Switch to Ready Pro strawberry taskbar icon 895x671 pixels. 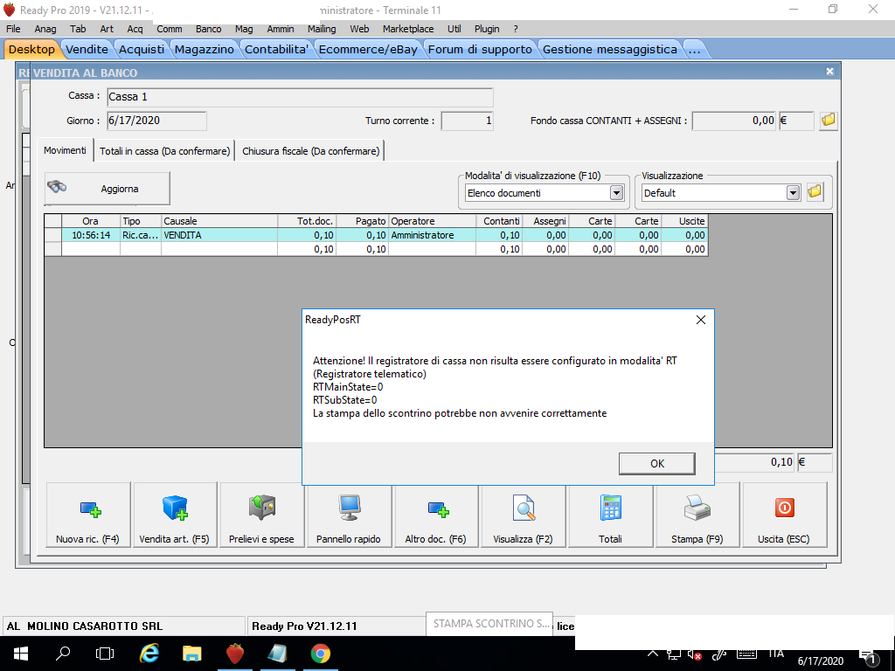coord(234,654)
